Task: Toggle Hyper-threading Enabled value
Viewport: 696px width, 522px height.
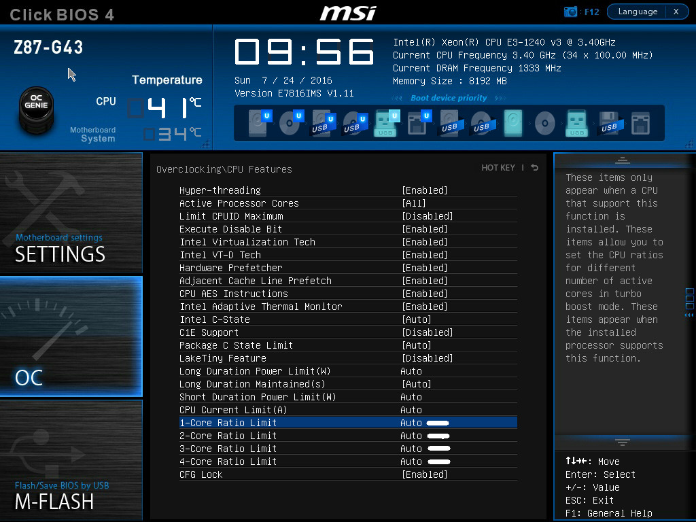Action: click(x=424, y=190)
